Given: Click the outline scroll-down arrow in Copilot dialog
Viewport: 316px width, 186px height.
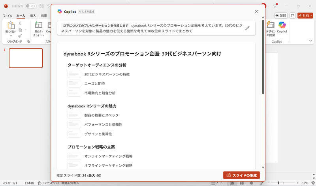Looking at the screenshot, I should click(x=263, y=167).
